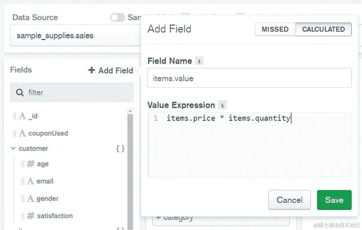Click the object braces icon for customer
This screenshot has height=230, width=362.
[x=120, y=149]
